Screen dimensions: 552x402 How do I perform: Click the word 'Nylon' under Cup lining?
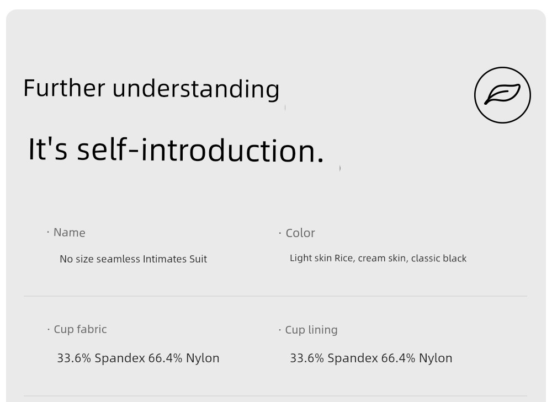(x=436, y=358)
